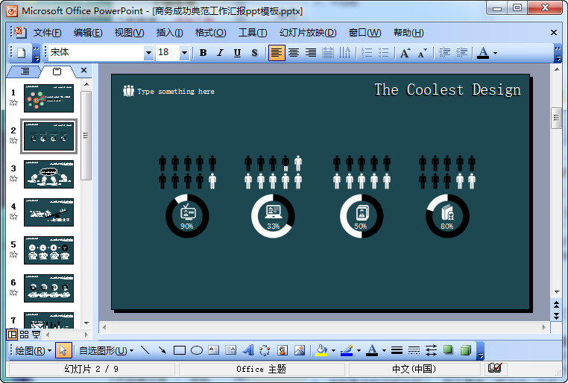This screenshot has width=568, height=383.
Task: Open font color dropdown in formatting toolbar
Action: pos(495,53)
